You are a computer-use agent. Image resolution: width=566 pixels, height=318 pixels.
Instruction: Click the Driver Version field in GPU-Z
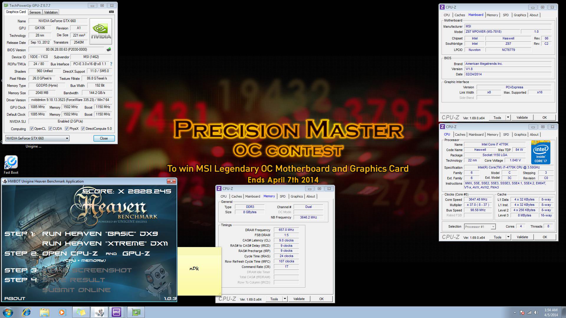click(x=70, y=100)
